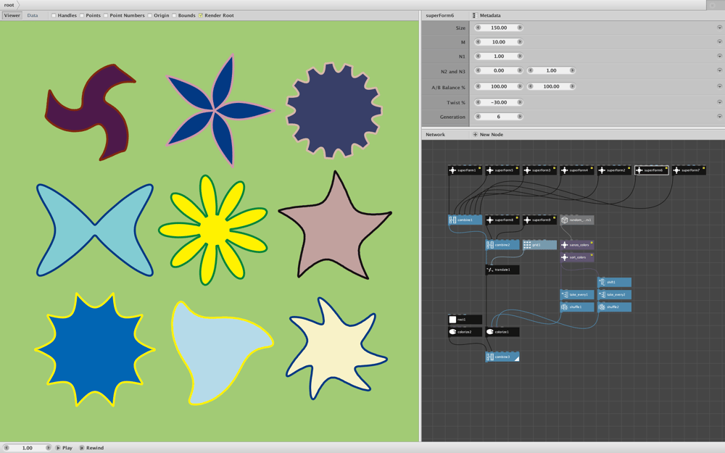The image size is (725, 453).
Task: Select the colorize2 node
Action: pyautogui.click(x=465, y=332)
